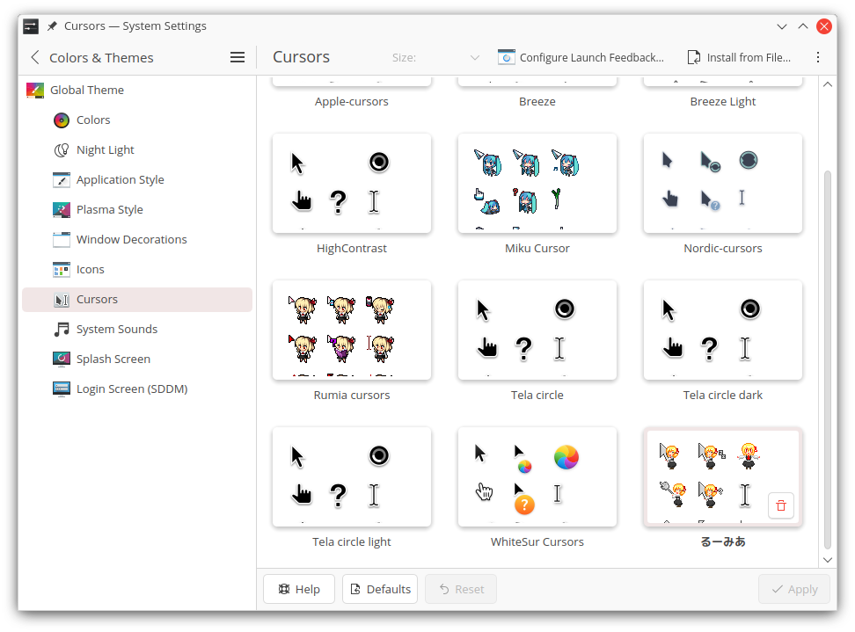Click the vertical scrollbar handle
This screenshot has height=632, width=855.
828,360
